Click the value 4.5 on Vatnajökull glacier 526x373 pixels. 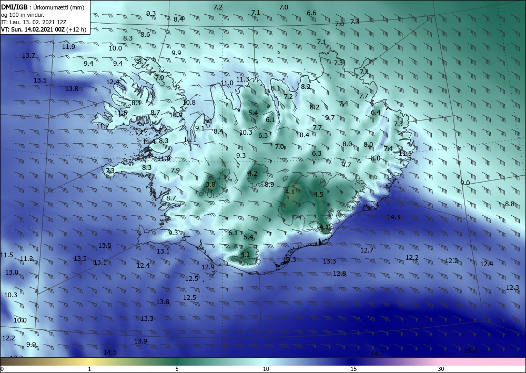[318, 194]
